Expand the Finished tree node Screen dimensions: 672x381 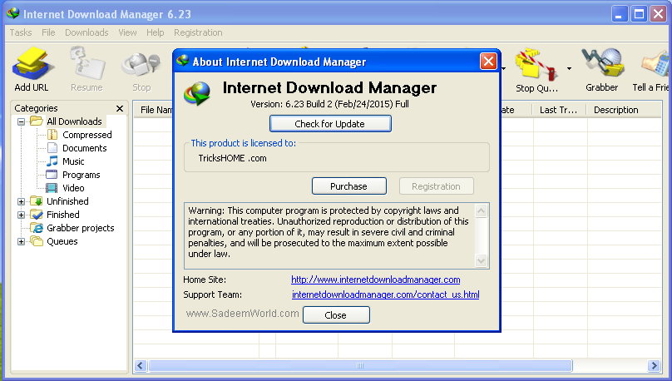pos(21,215)
